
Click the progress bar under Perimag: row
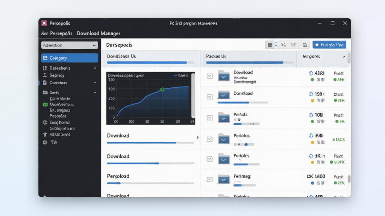pos(244,185)
